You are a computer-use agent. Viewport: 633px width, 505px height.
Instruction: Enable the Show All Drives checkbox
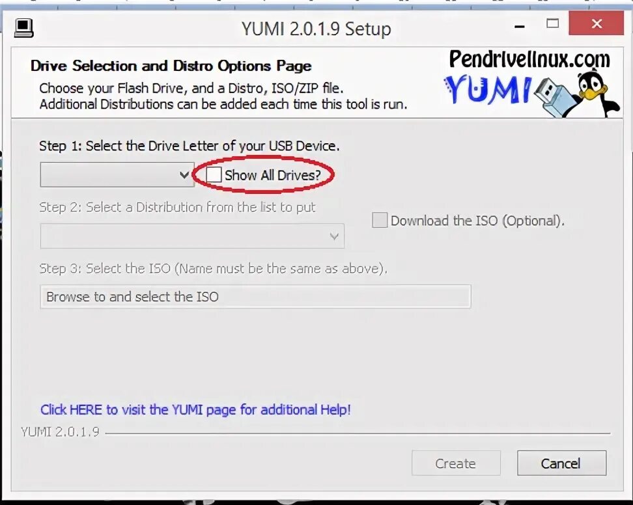coord(214,174)
